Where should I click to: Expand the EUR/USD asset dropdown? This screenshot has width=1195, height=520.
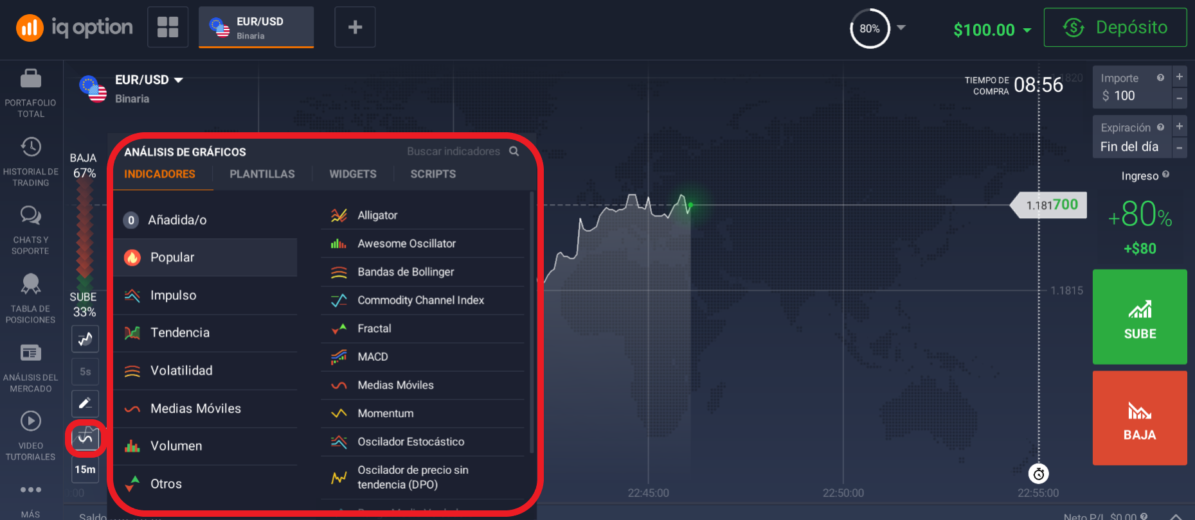coord(179,80)
